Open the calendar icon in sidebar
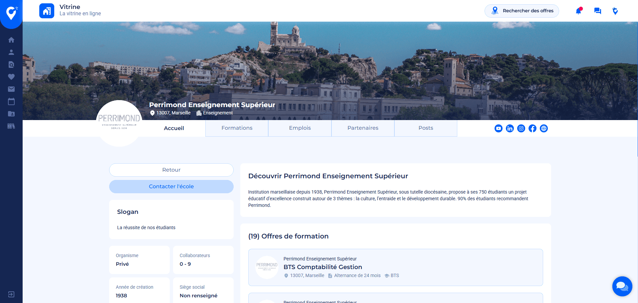This screenshot has height=303, width=638. point(11,101)
